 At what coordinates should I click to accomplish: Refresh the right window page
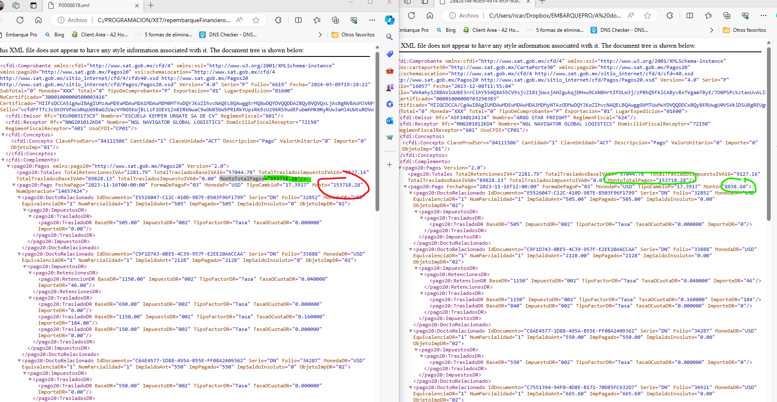click(x=412, y=15)
